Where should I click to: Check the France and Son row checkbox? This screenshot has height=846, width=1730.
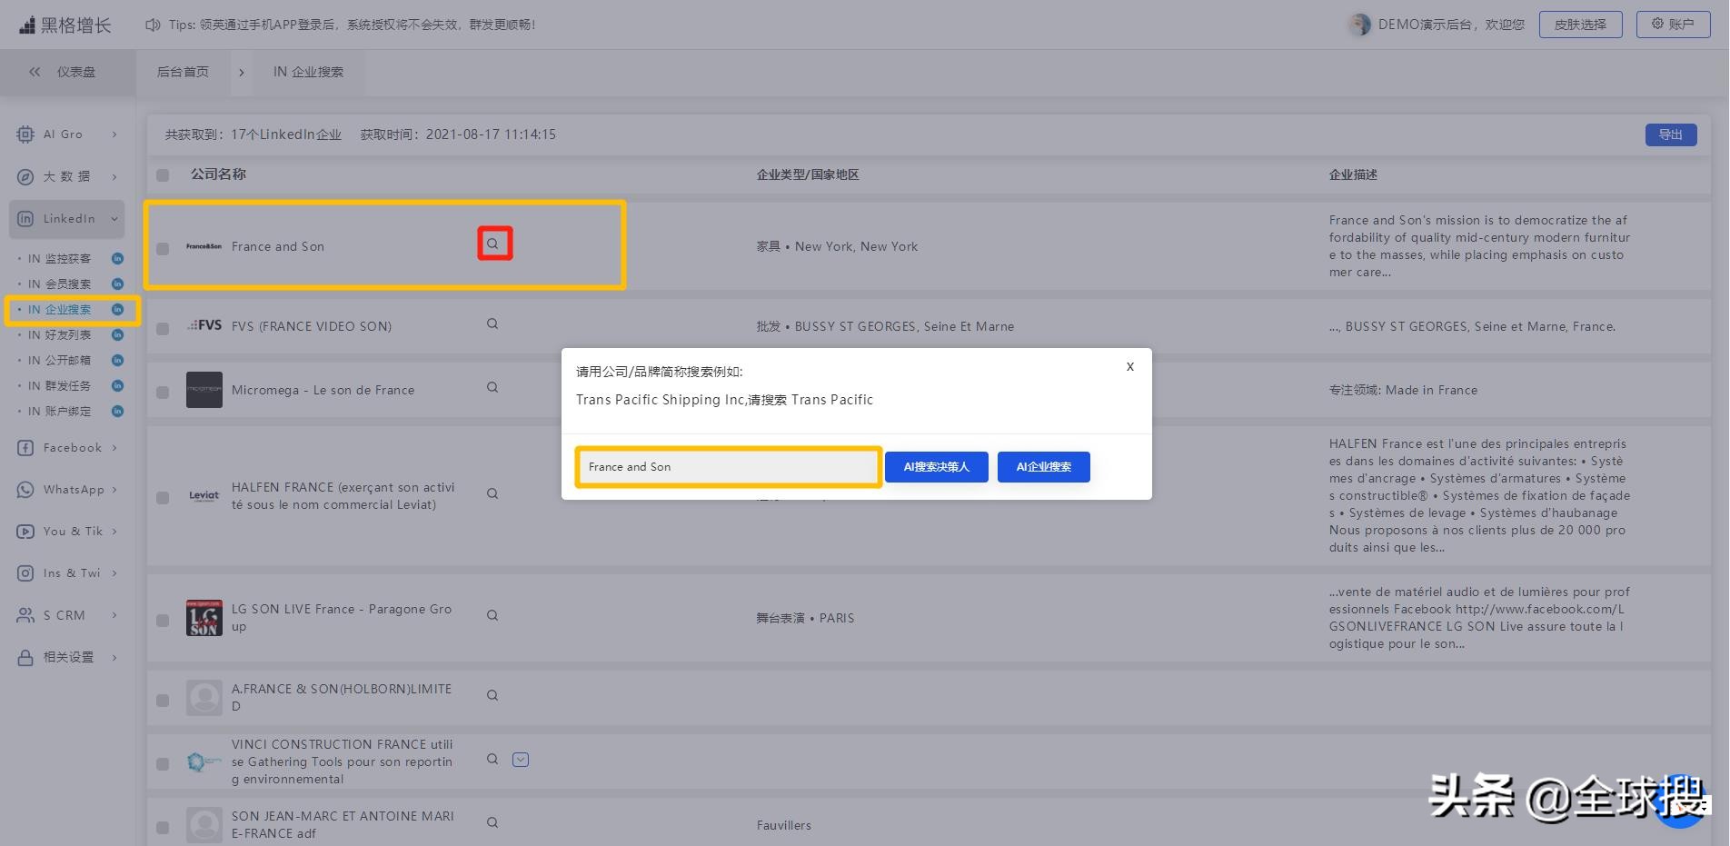163,248
